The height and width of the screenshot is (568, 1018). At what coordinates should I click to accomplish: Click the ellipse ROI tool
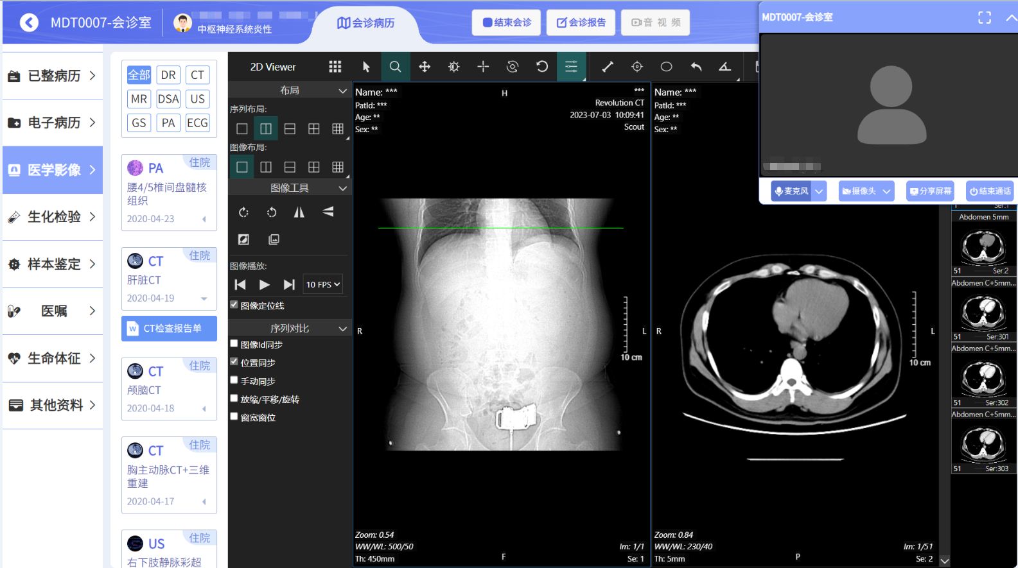(x=666, y=67)
